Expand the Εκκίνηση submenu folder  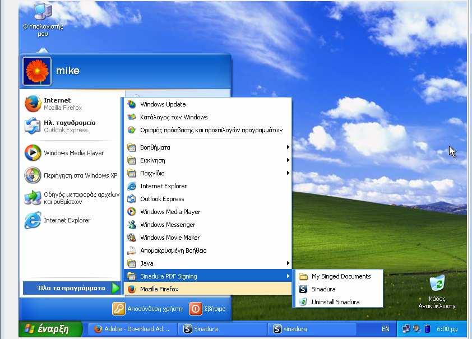(x=208, y=160)
